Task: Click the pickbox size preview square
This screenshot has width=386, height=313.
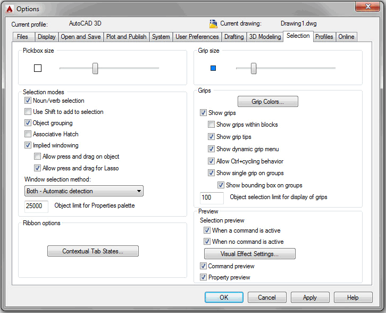Action: tap(38, 68)
